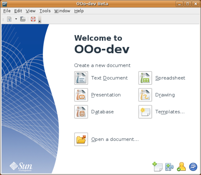The height and width of the screenshot is (175, 201).
Task: Click the blue OpenOffice seagull info icon
Action: tap(193, 167)
